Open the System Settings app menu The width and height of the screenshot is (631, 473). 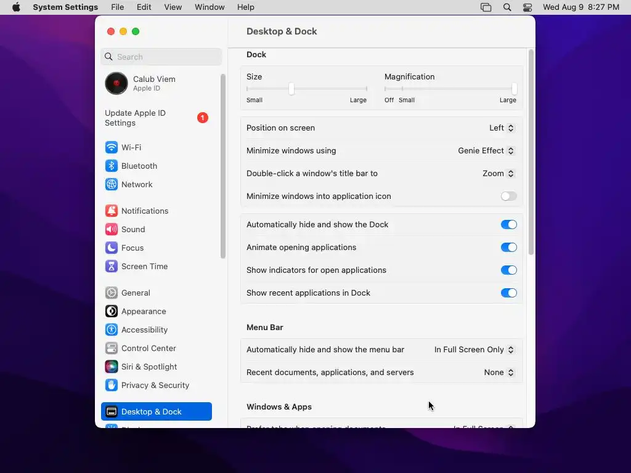click(x=65, y=7)
